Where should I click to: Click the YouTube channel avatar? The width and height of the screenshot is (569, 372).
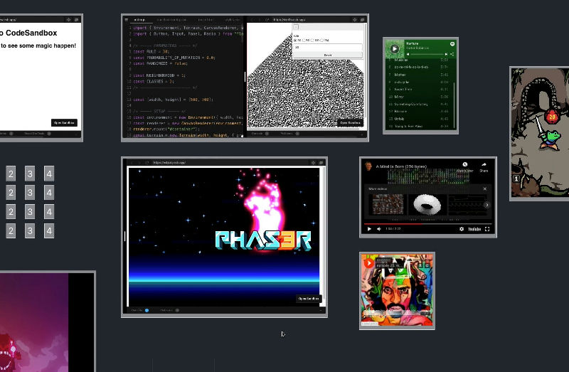point(368,166)
